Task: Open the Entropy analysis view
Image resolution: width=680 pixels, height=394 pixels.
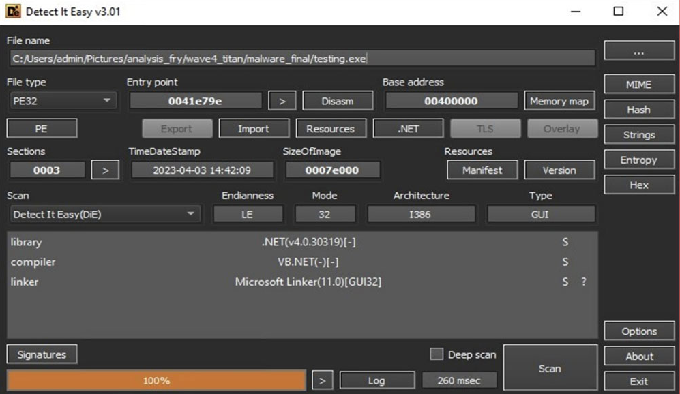Action: click(x=638, y=160)
